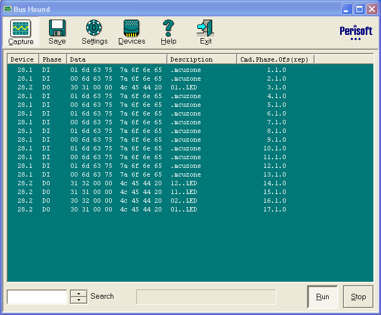The width and height of the screenshot is (381, 315).
Task: Click data bytes 31 32 00 00
Action: point(92,183)
